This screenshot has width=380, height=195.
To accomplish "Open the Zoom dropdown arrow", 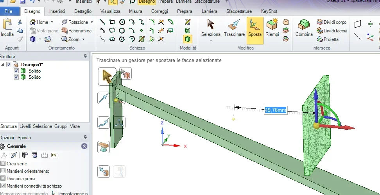I will click(83, 39).
